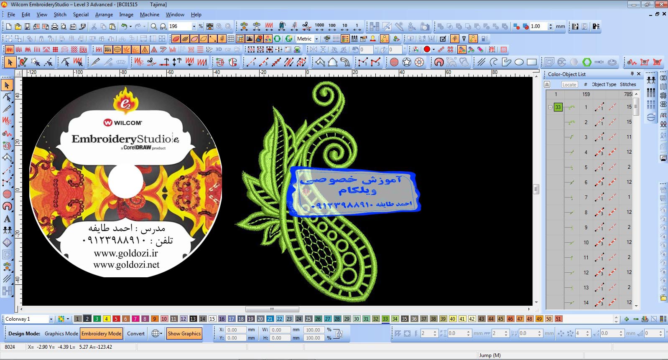Image resolution: width=668 pixels, height=360 pixels.
Task: Click the New document icon
Action: point(8,26)
